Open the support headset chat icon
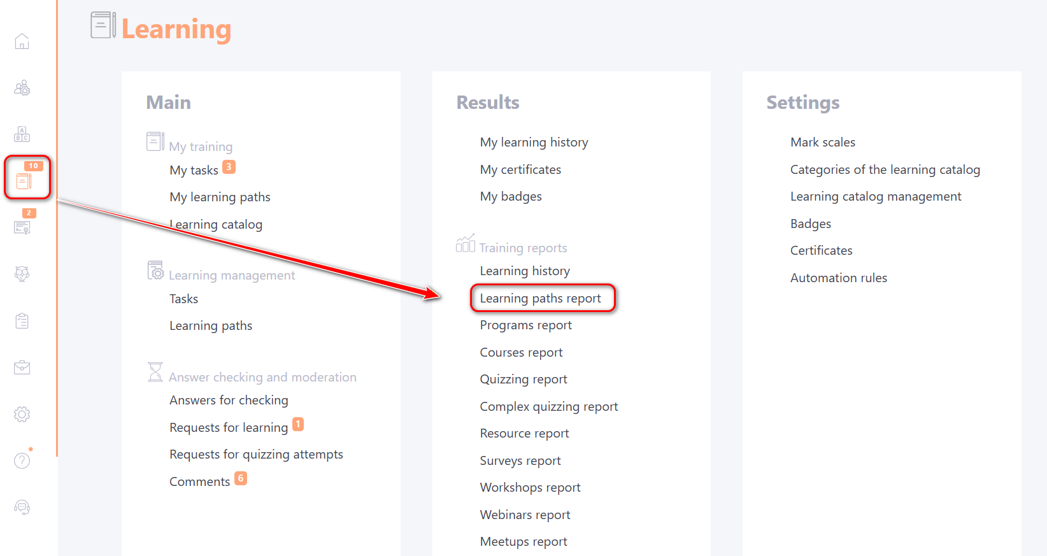This screenshot has height=556, width=1047. point(22,507)
